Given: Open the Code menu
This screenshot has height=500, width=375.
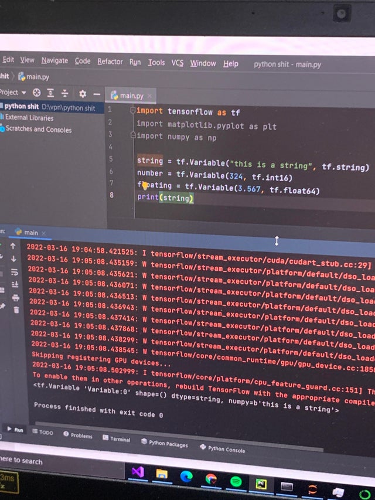Looking at the screenshot, I should coord(83,61).
